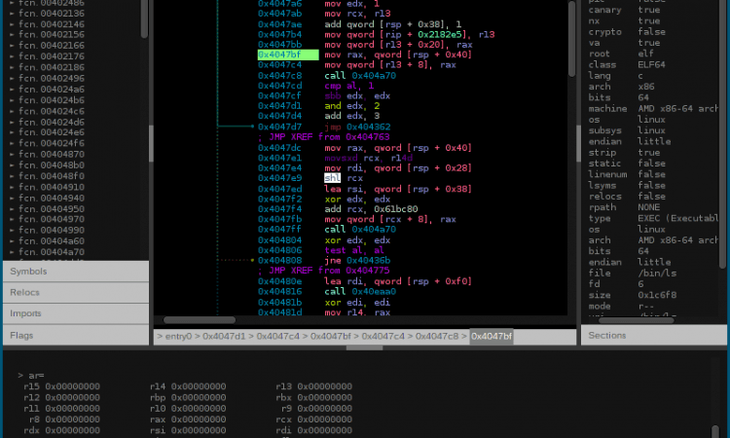Screen dimensions: 730x438
Task: Follow call target 0x40eaa0
Action: point(374,291)
